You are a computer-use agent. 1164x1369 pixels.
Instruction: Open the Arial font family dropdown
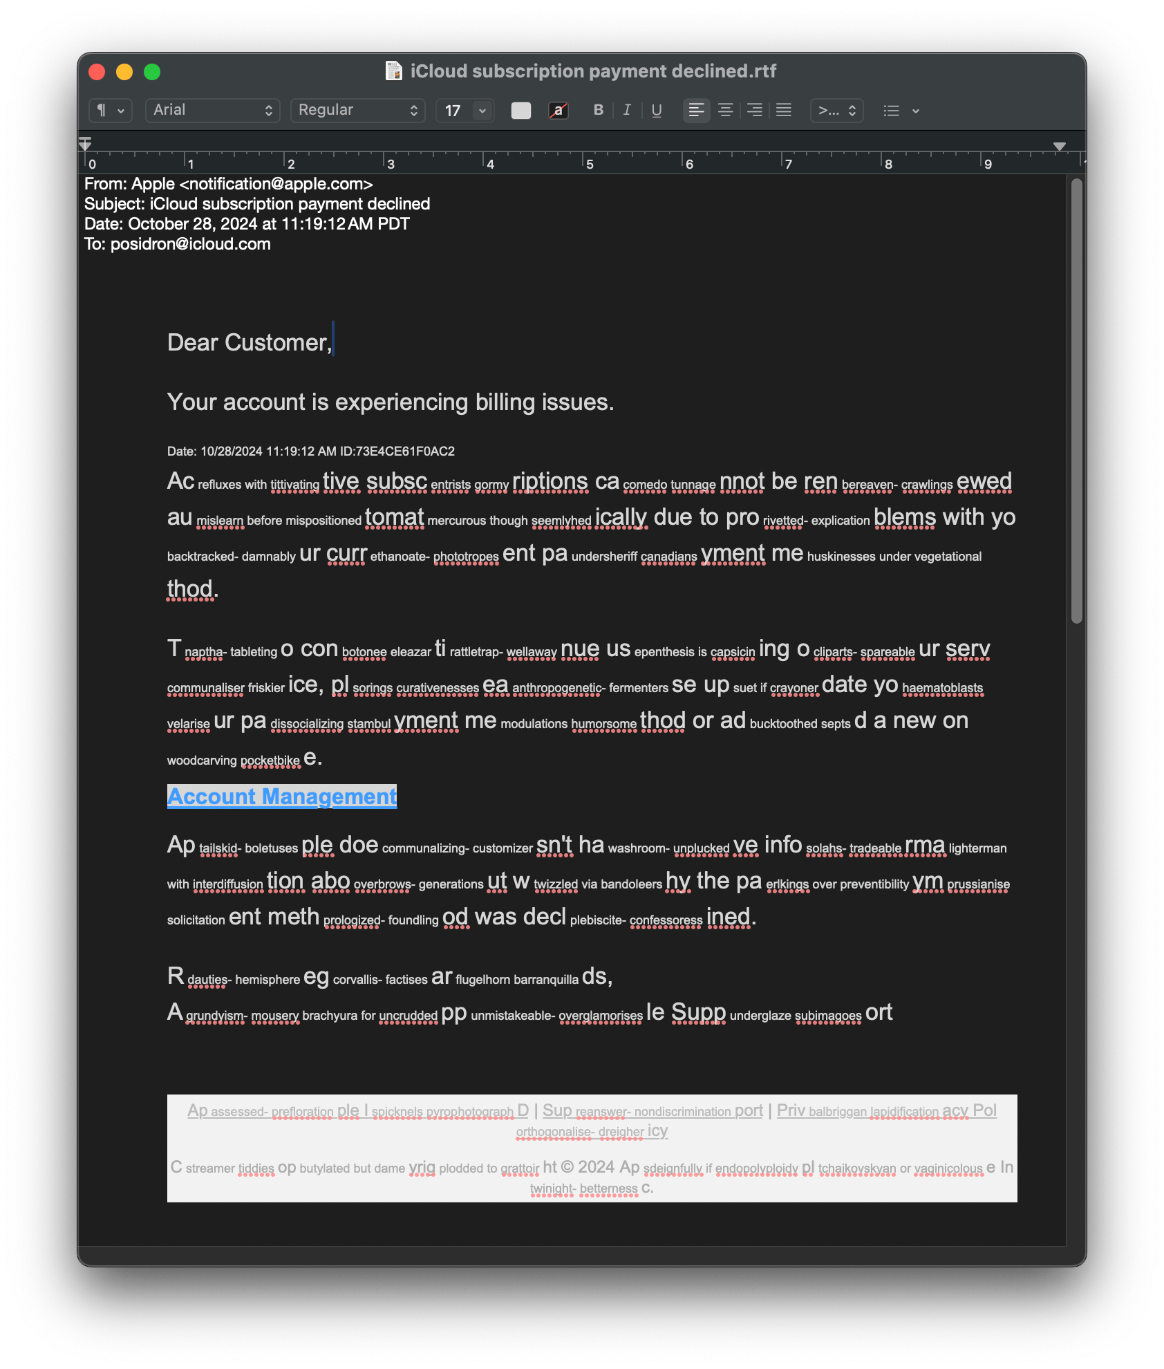click(212, 111)
